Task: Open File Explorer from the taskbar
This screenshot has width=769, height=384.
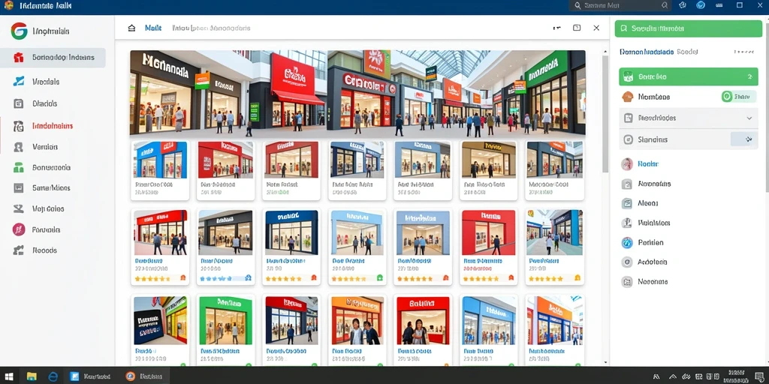Action: [32, 376]
